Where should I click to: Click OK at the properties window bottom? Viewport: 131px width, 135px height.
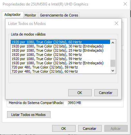click(64, 129)
